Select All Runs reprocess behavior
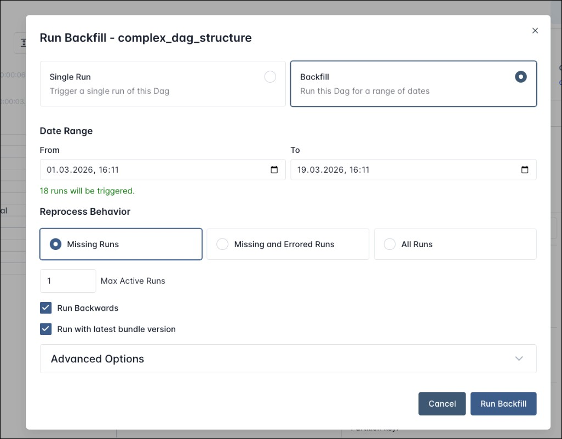The image size is (562, 439). [x=455, y=244]
